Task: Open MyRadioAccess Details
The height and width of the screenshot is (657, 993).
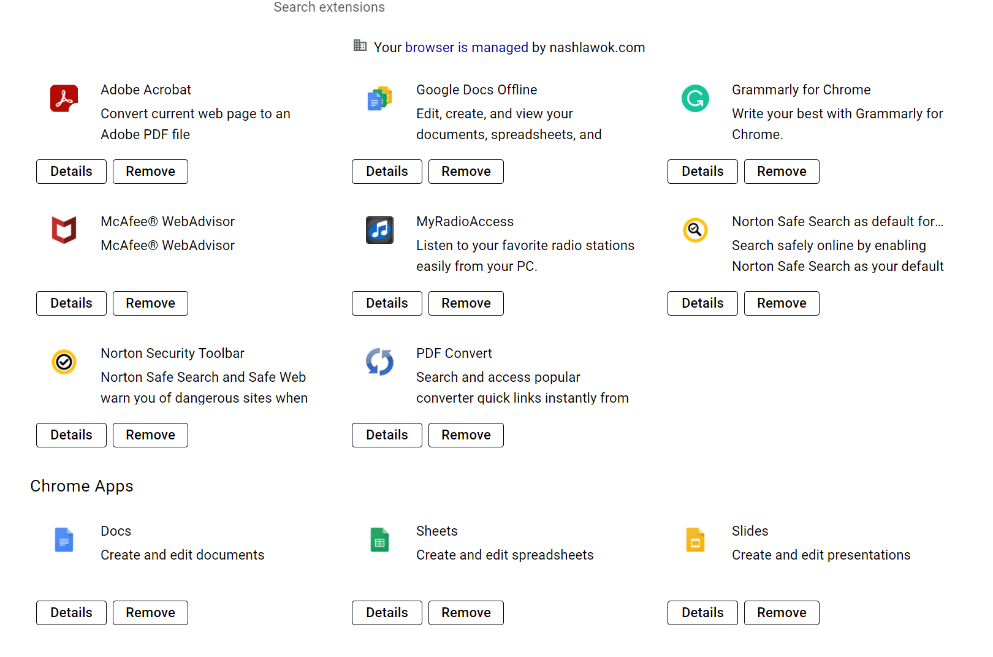Action: (387, 303)
